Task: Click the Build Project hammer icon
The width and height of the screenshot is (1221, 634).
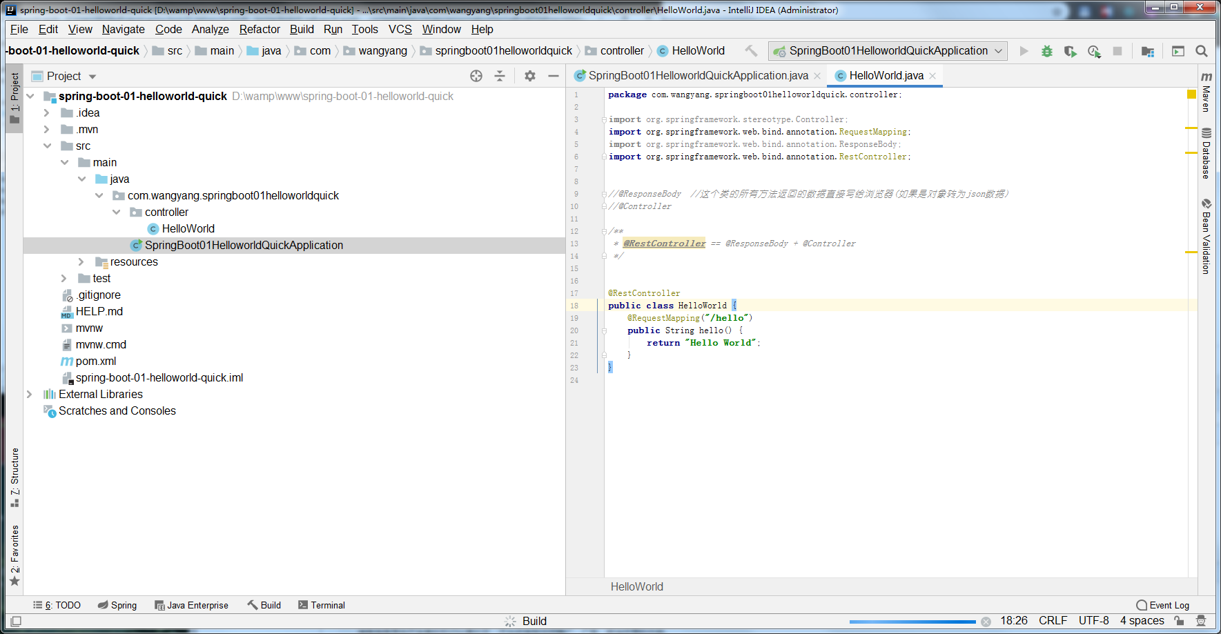Action: click(x=751, y=51)
